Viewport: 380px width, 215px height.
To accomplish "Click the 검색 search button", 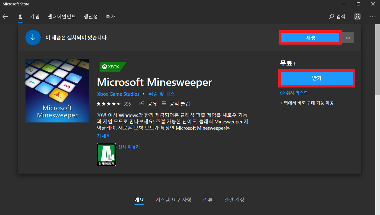I will click(337, 17).
